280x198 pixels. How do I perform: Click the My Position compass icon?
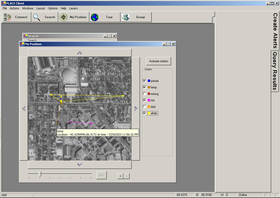click(64, 17)
